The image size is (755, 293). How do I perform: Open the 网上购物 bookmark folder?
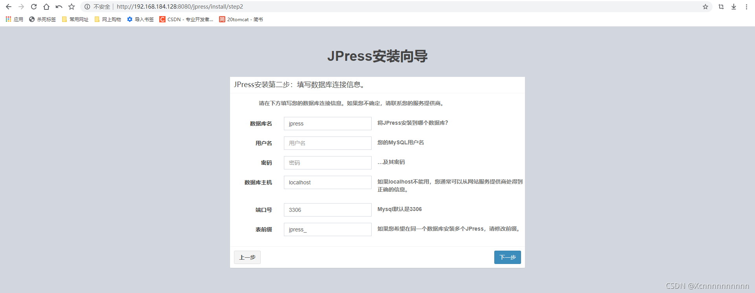tap(108, 19)
